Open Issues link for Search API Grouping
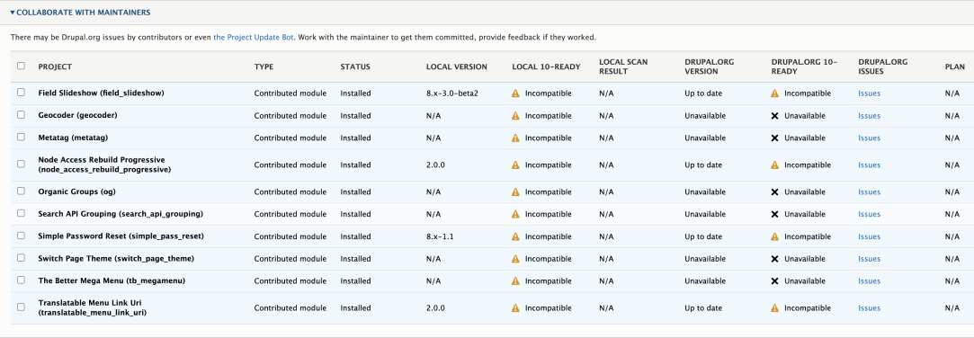Image resolution: width=974 pixels, height=338 pixels. click(869, 214)
